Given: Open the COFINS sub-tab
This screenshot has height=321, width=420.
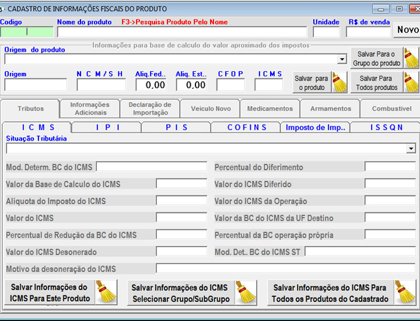Looking at the screenshot, I should (246, 127).
